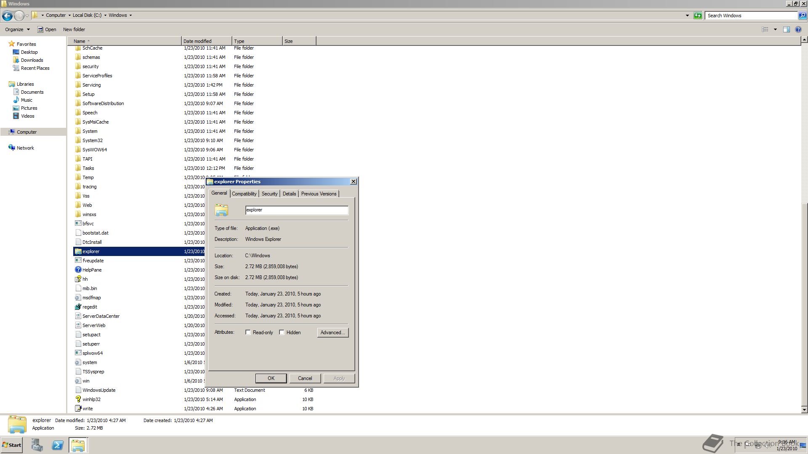Expand the Windows breadcrumb dropdown arrow
Screen dimensions: 808x454
(130, 16)
